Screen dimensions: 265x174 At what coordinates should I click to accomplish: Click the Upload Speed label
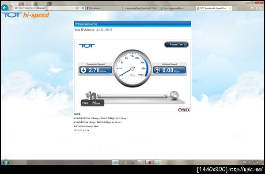169,64
